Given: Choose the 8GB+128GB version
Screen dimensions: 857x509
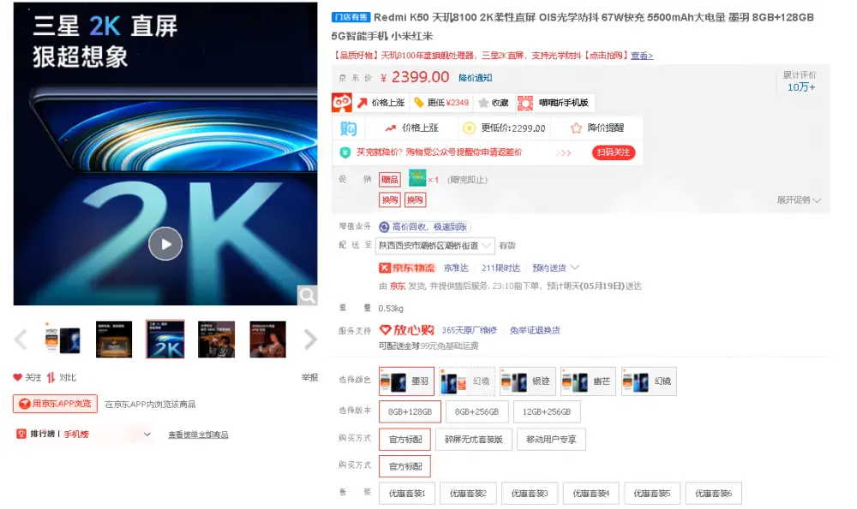Looking at the screenshot, I should [x=410, y=411].
